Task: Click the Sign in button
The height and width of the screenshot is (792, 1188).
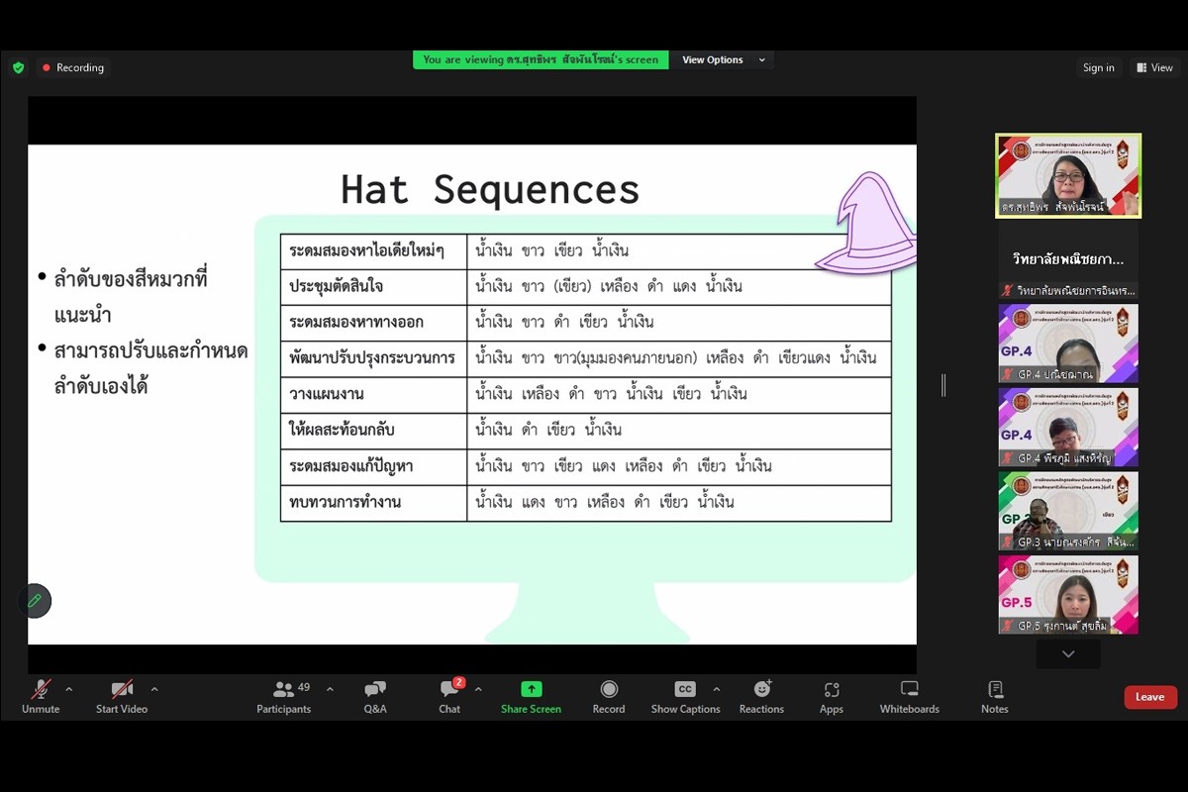Action: click(x=1098, y=67)
